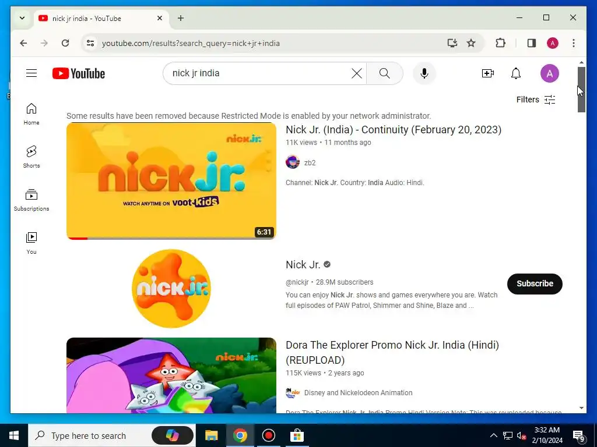Click the magnifying glass search button
Screen dimensions: 597x447
tap(385, 73)
